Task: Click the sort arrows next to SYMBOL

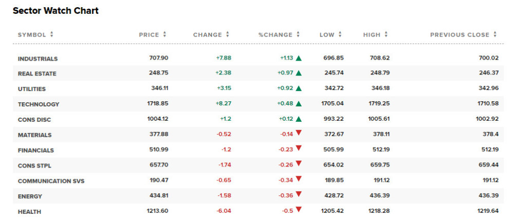Action: point(52,35)
